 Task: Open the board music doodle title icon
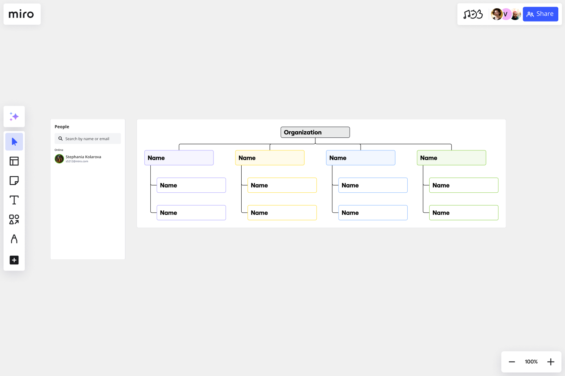473,14
